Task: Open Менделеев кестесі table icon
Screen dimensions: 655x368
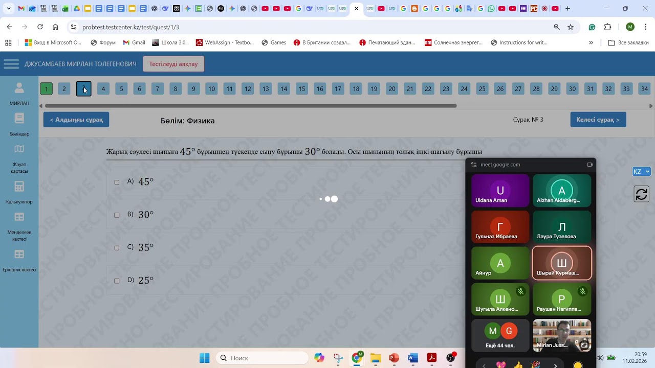Action: click(x=19, y=217)
